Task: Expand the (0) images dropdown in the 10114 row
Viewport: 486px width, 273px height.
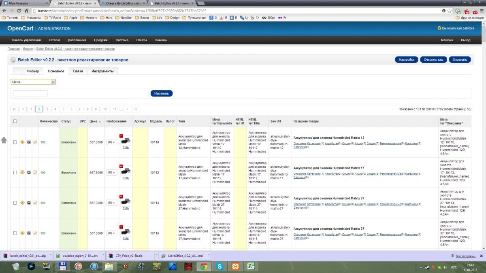Action: [111, 203]
